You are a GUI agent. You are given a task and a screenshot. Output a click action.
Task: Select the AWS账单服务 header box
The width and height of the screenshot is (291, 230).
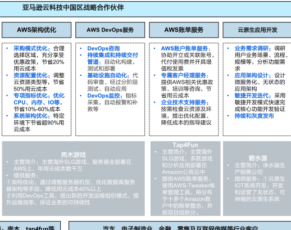pyautogui.click(x=184, y=30)
